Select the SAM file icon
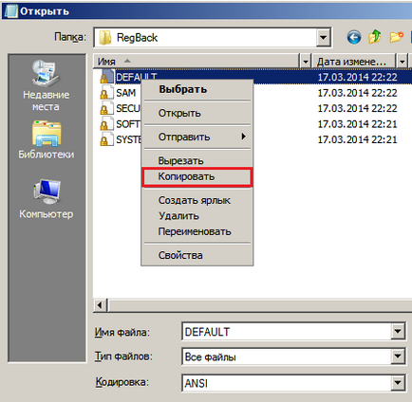This screenshot has width=412, height=402. tap(106, 93)
